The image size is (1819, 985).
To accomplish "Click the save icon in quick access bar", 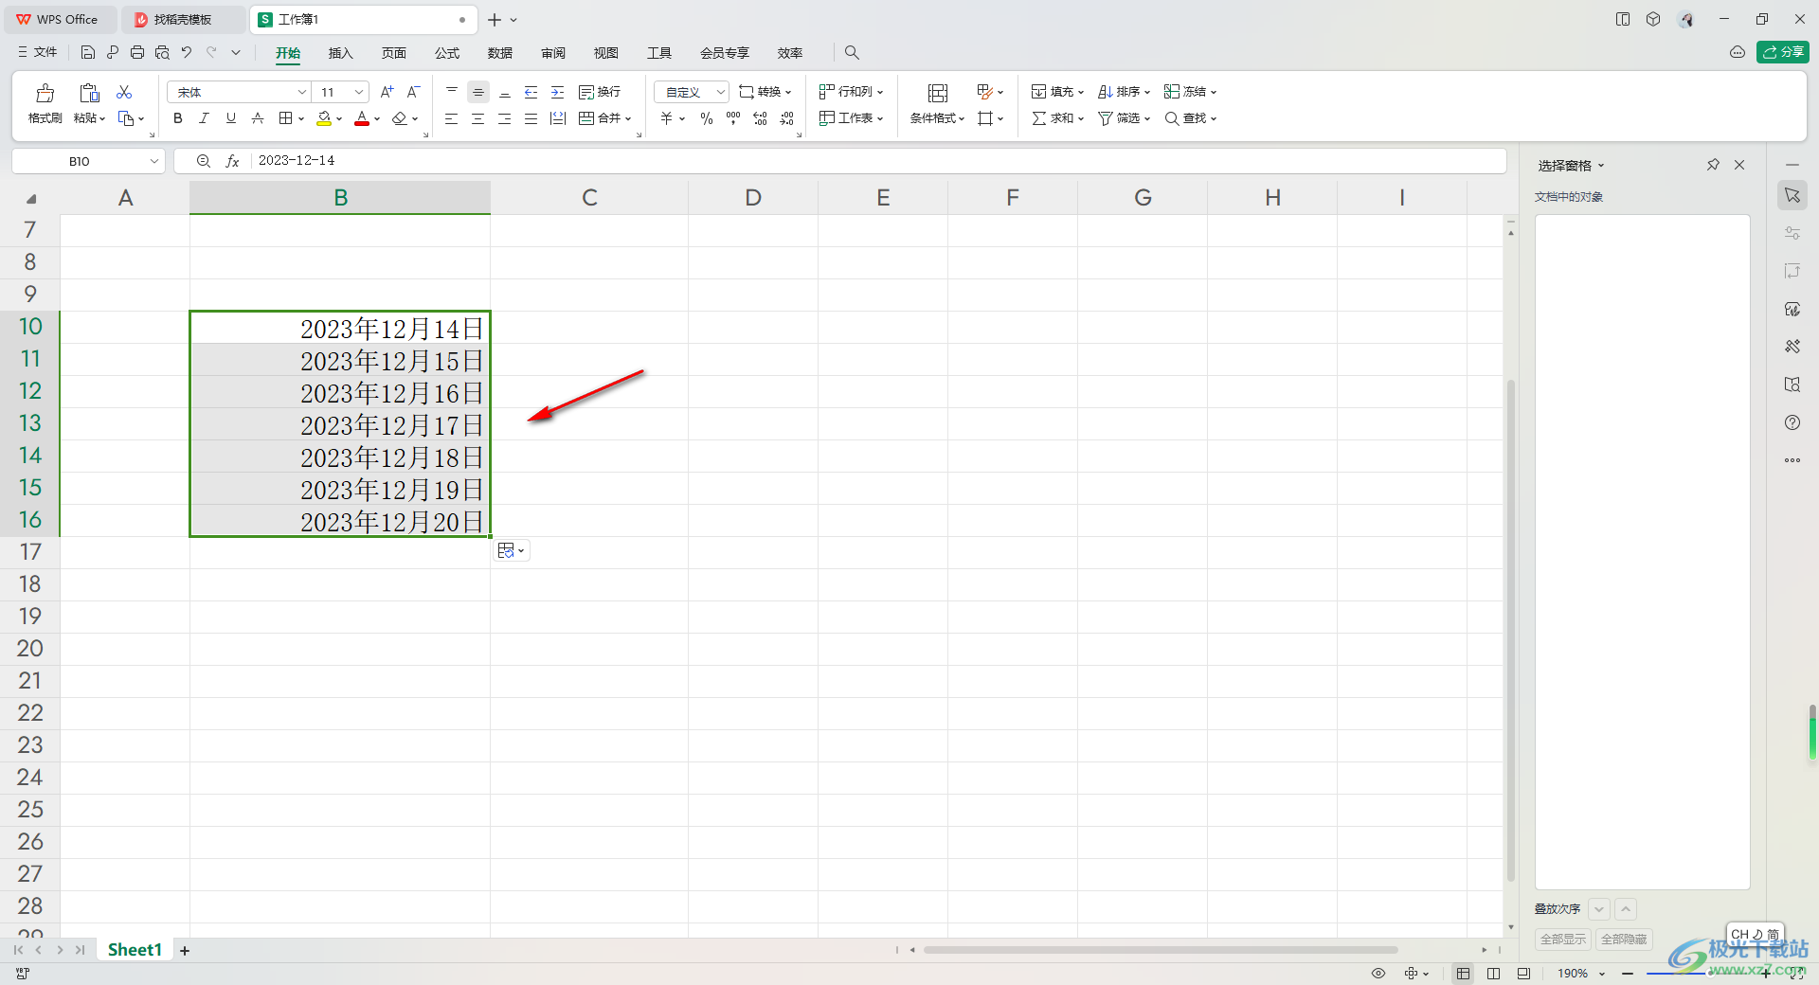I will 88,52.
